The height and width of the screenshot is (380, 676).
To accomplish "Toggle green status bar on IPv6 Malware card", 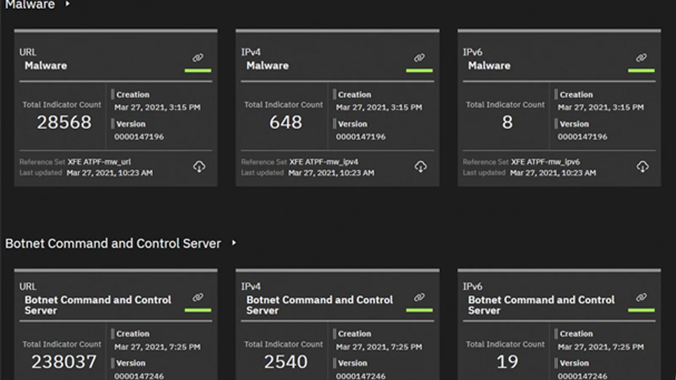I will 641,71.
